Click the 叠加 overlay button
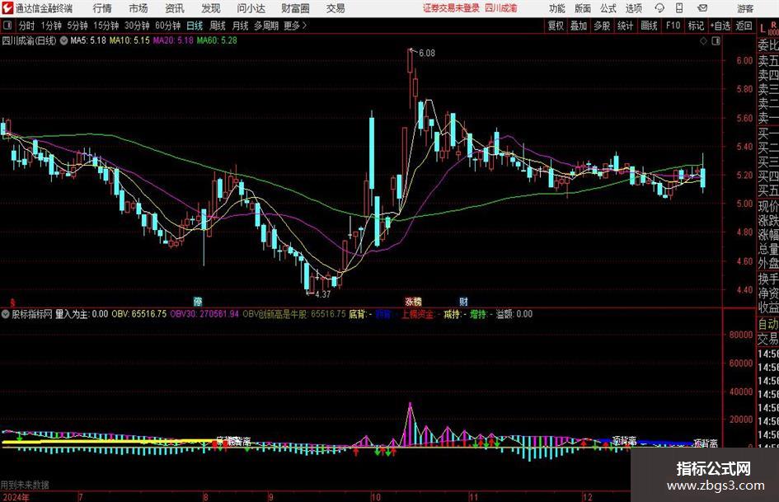Viewport: 779px width, 502px height. (579, 26)
